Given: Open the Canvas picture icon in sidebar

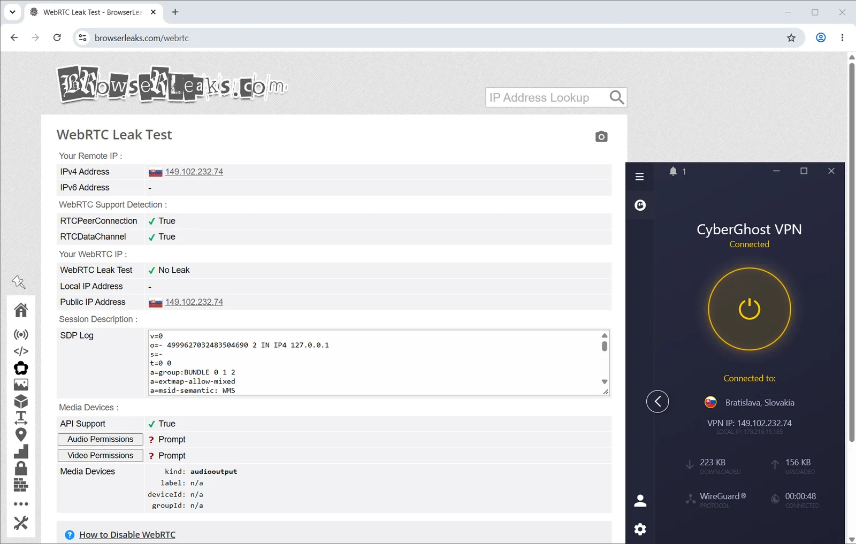Looking at the screenshot, I should 21,385.
